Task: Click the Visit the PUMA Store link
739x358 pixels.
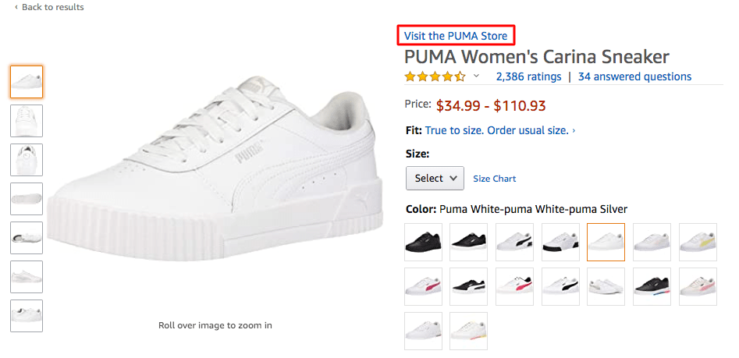Action: [456, 36]
